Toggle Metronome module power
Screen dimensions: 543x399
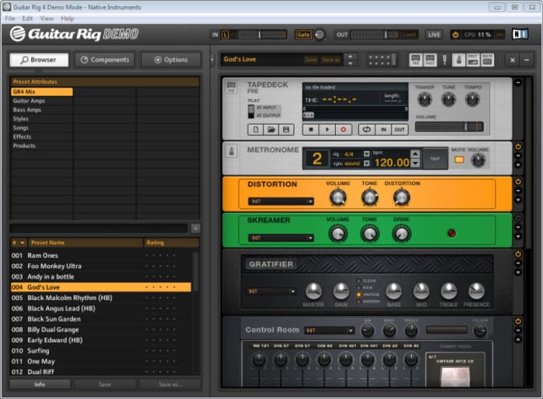518,146
